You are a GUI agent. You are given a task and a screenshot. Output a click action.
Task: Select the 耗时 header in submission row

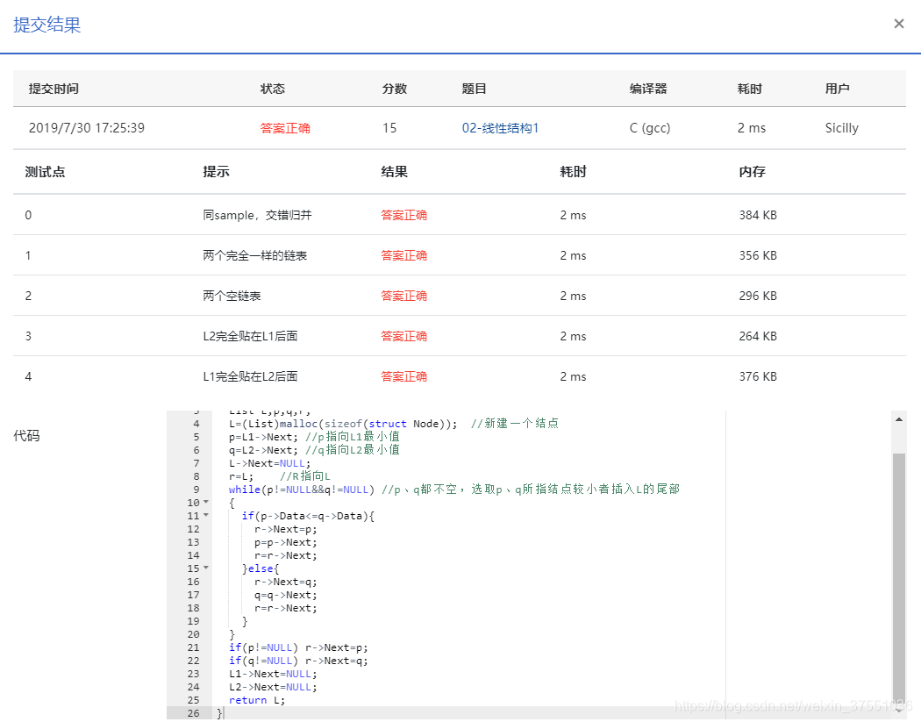click(x=749, y=89)
